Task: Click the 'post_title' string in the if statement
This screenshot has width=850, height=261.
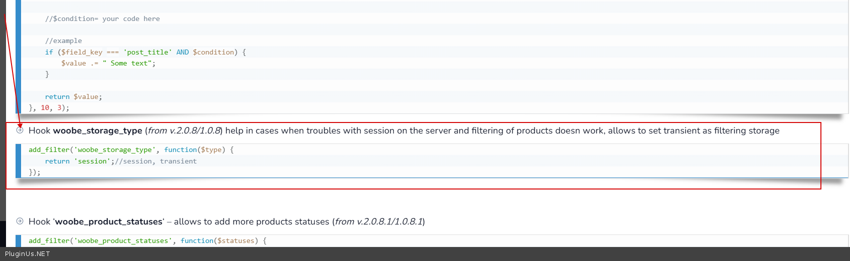Action: click(x=147, y=52)
